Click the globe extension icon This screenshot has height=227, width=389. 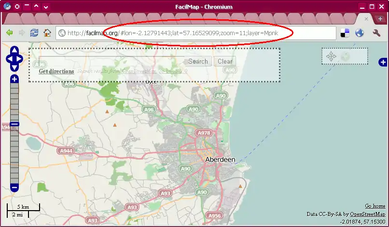[360, 33]
